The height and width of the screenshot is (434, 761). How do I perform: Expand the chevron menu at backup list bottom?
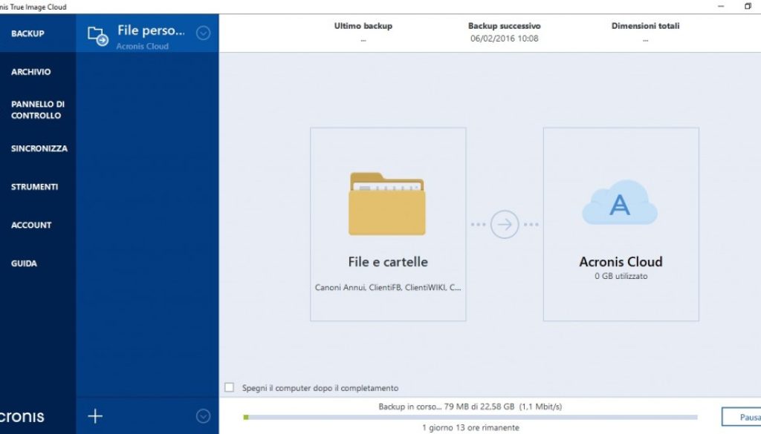point(204,416)
